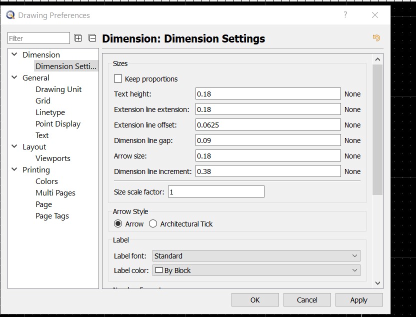416x317 pixels.
Task: Collapse the Dimension tree node
Action: [x=14, y=54]
